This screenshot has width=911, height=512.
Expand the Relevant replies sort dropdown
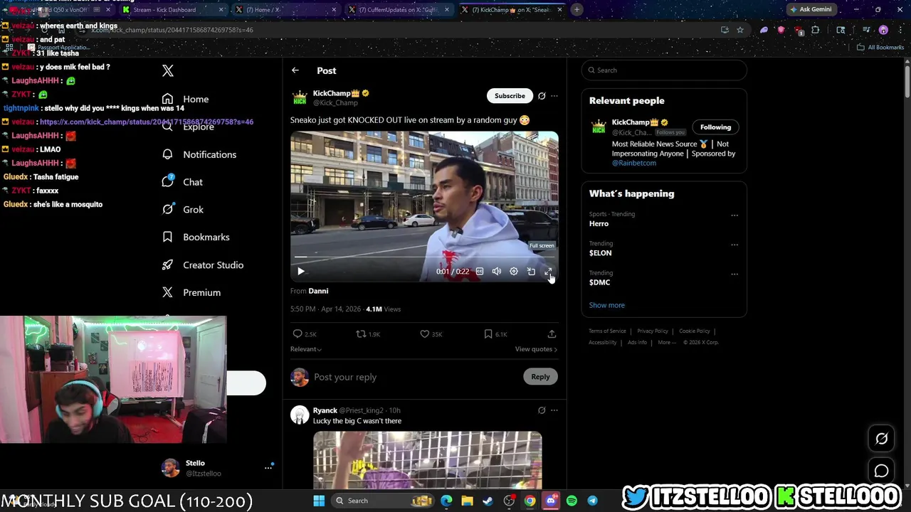pyautogui.click(x=305, y=349)
